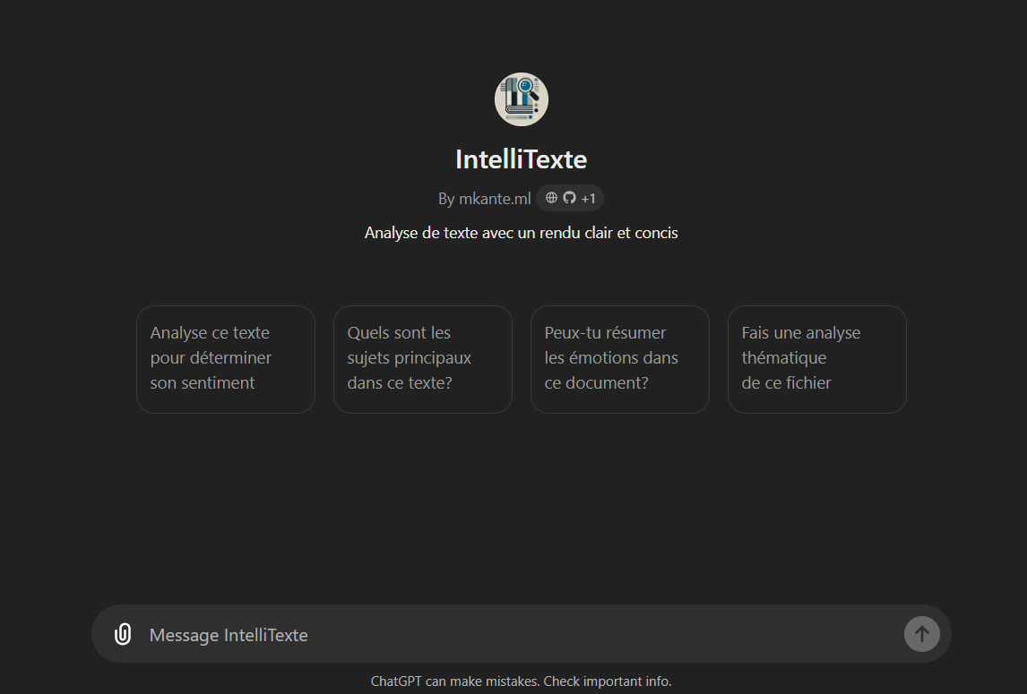
Task: Pick the "Peux-tu résumer les émotions" suggestion card
Action: pyautogui.click(x=619, y=358)
